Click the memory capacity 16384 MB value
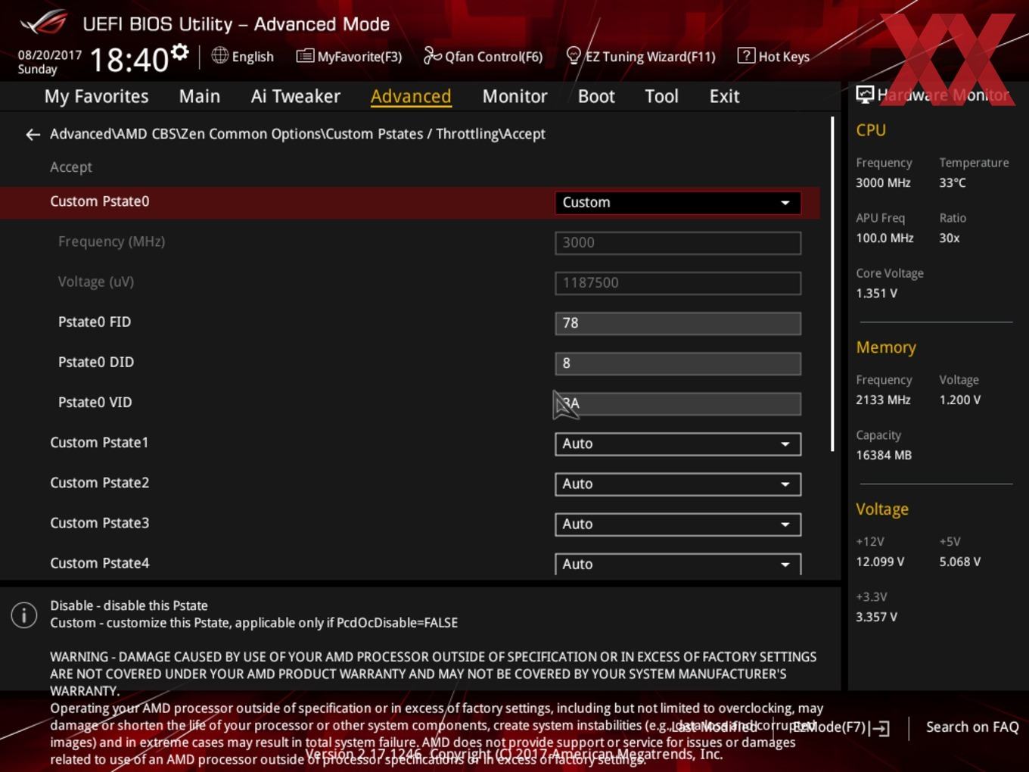 click(x=884, y=455)
